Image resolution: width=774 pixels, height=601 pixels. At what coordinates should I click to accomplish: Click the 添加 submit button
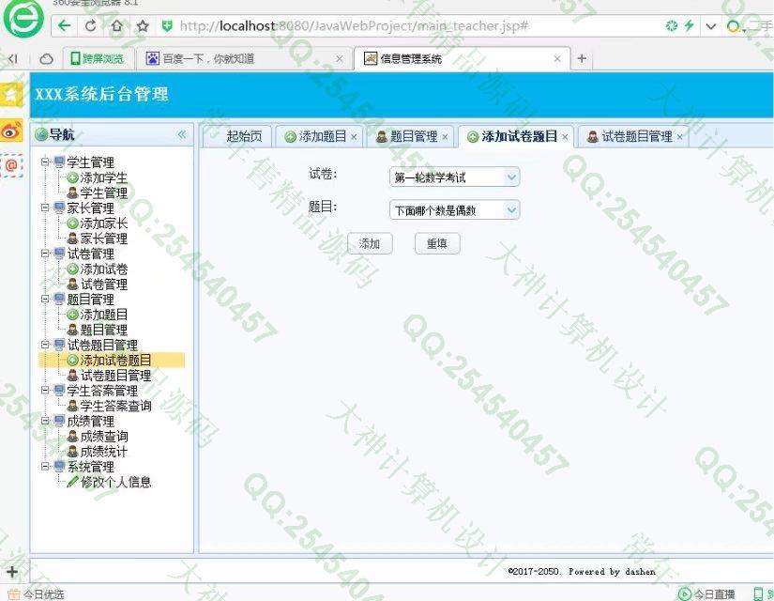click(x=370, y=243)
